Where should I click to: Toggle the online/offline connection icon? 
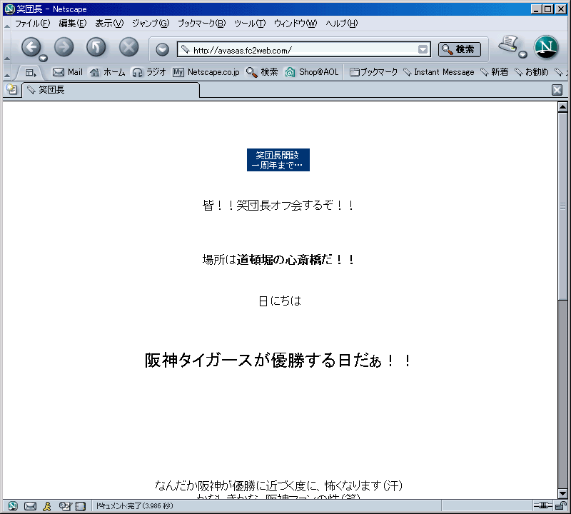[543, 505]
